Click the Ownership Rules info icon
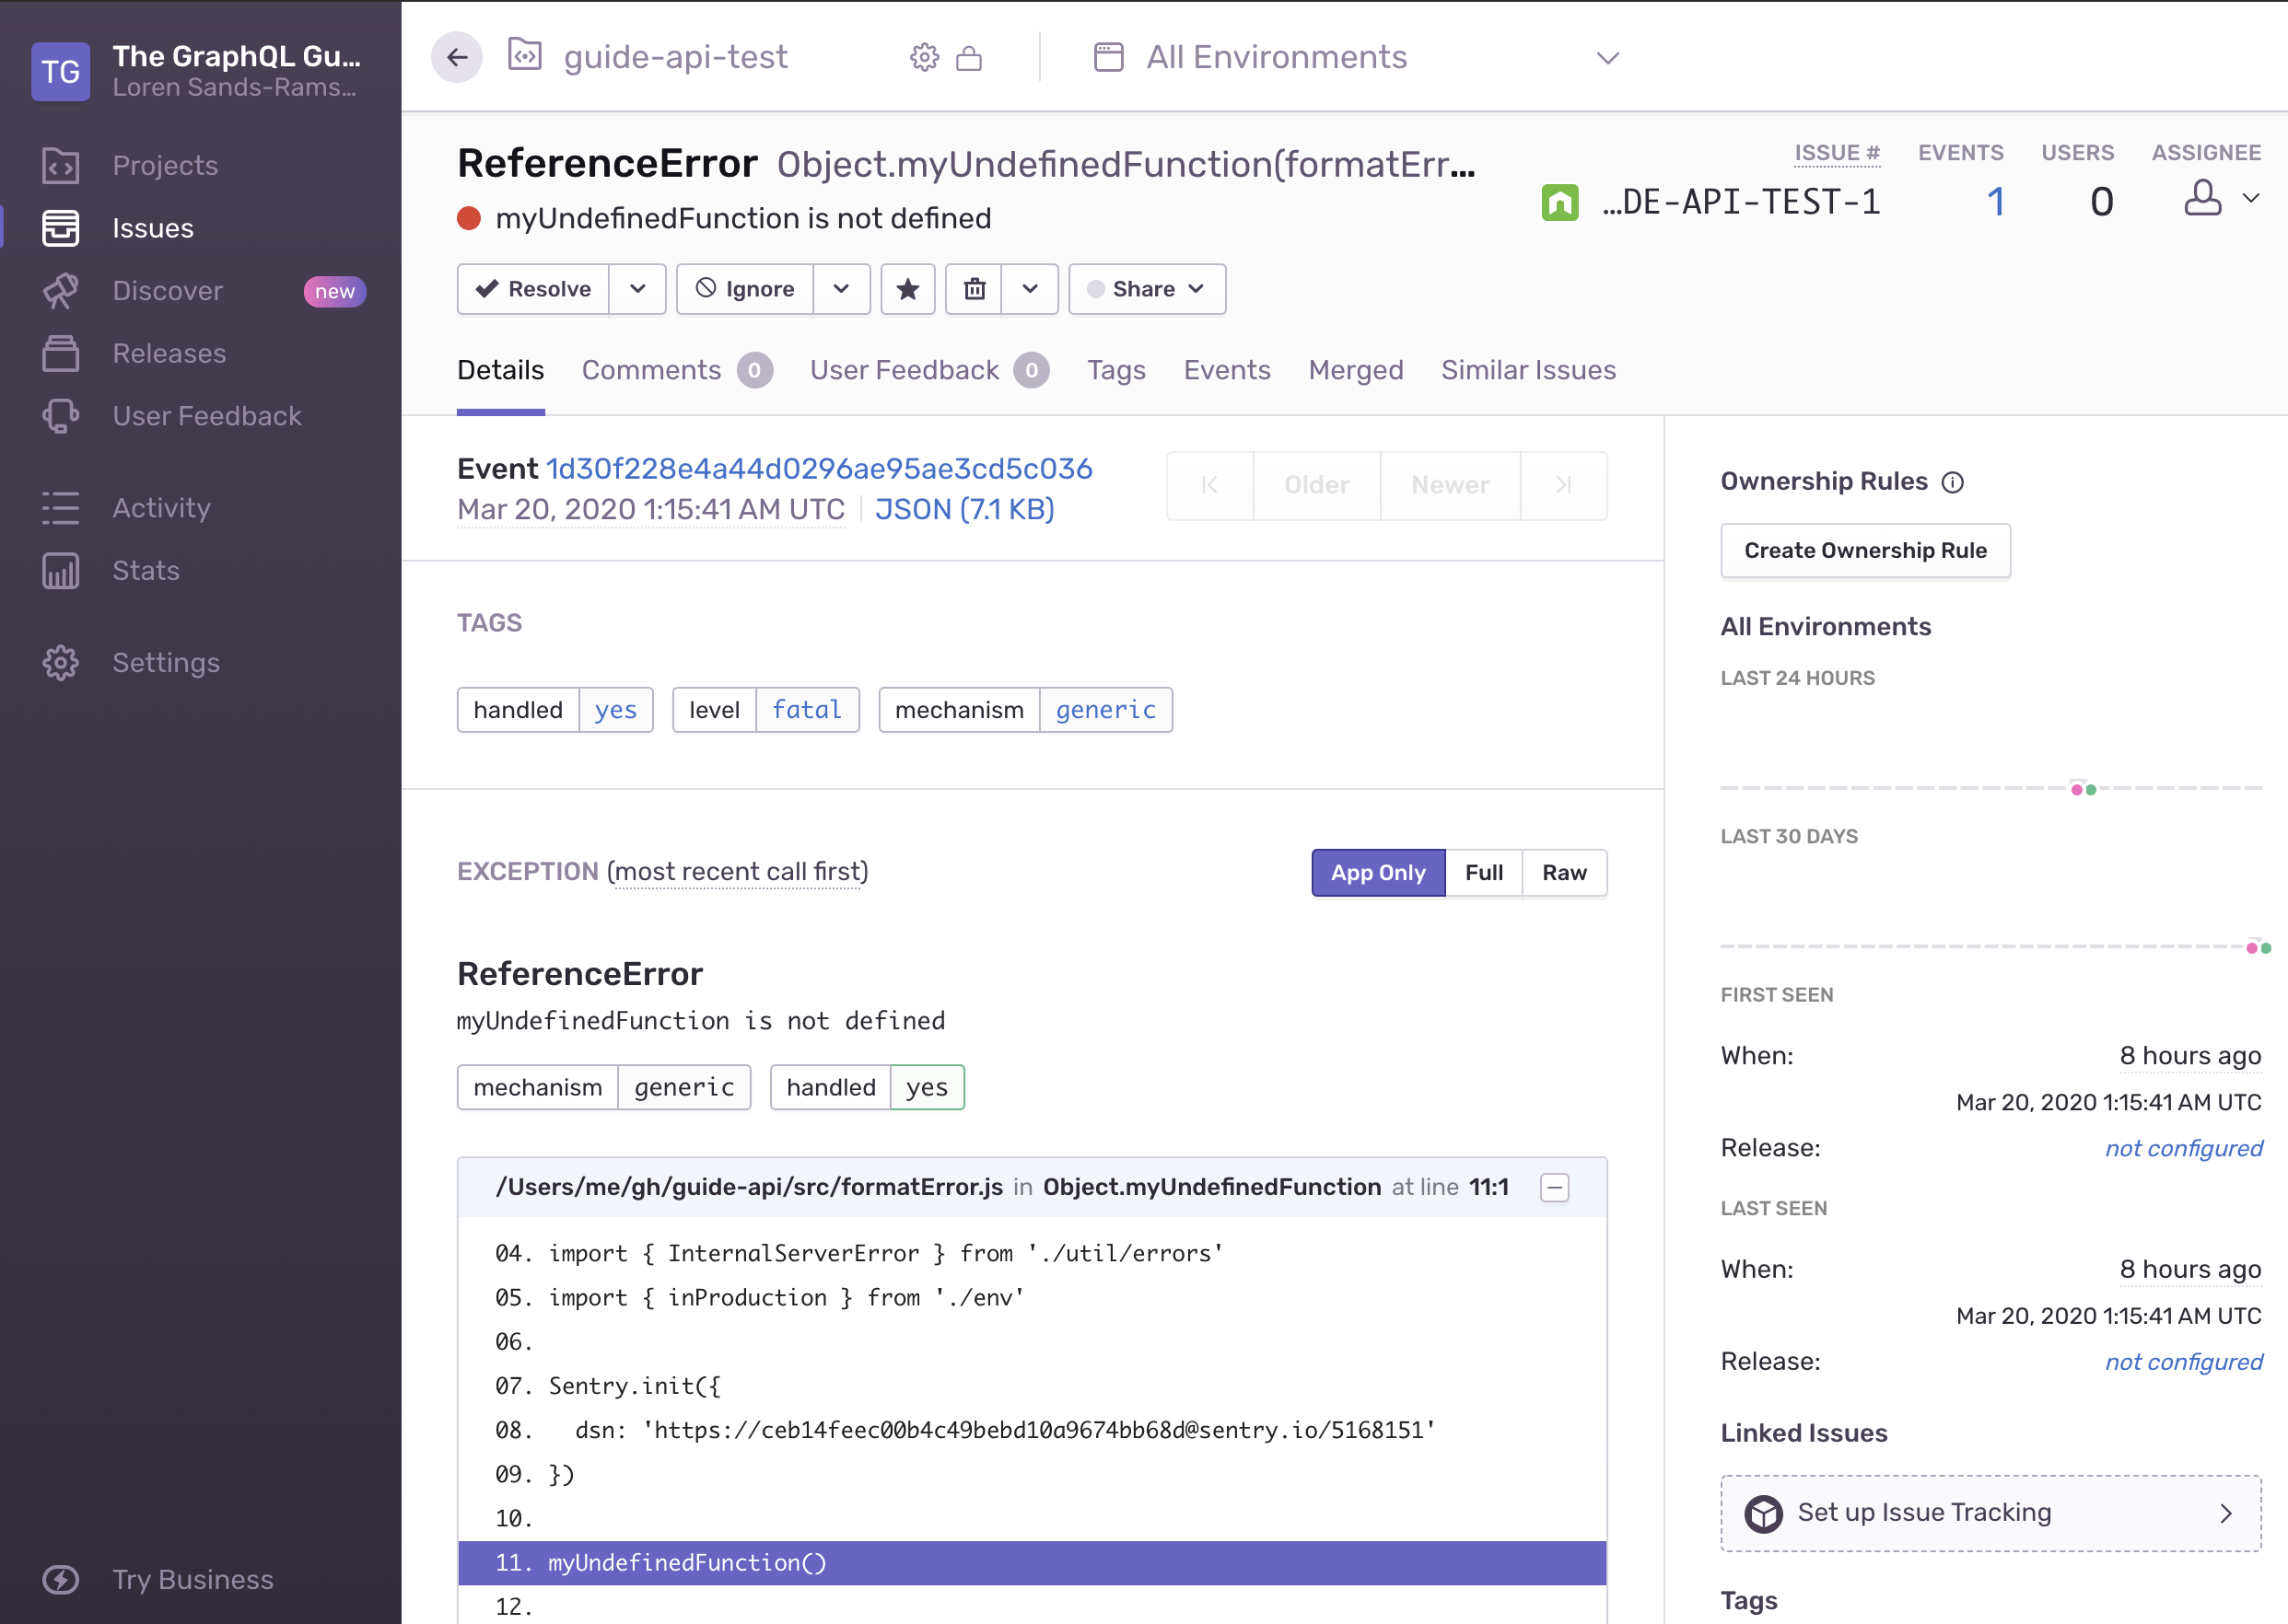The height and width of the screenshot is (1624, 2288). click(1953, 482)
